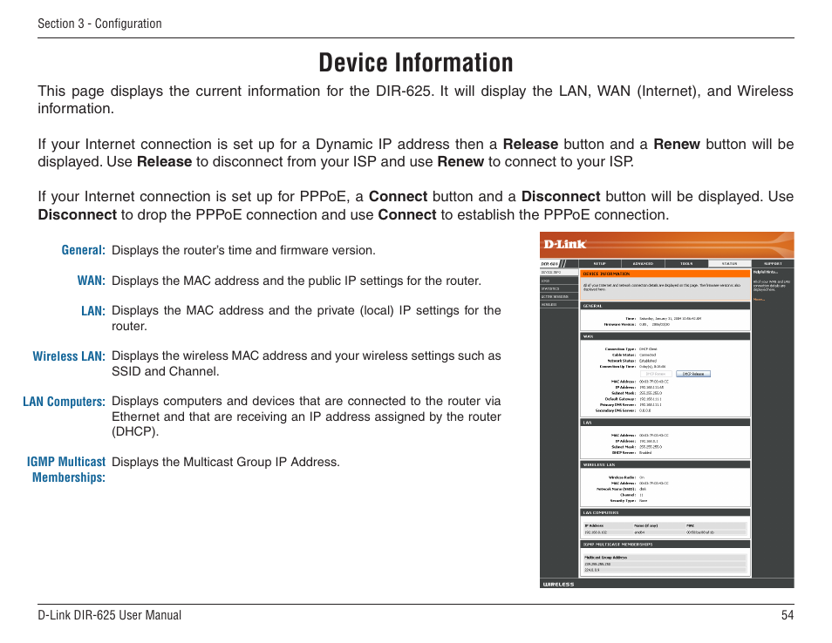The width and height of the screenshot is (832, 643).
Task: Click the GENERAL section header
Action: point(665,306)
